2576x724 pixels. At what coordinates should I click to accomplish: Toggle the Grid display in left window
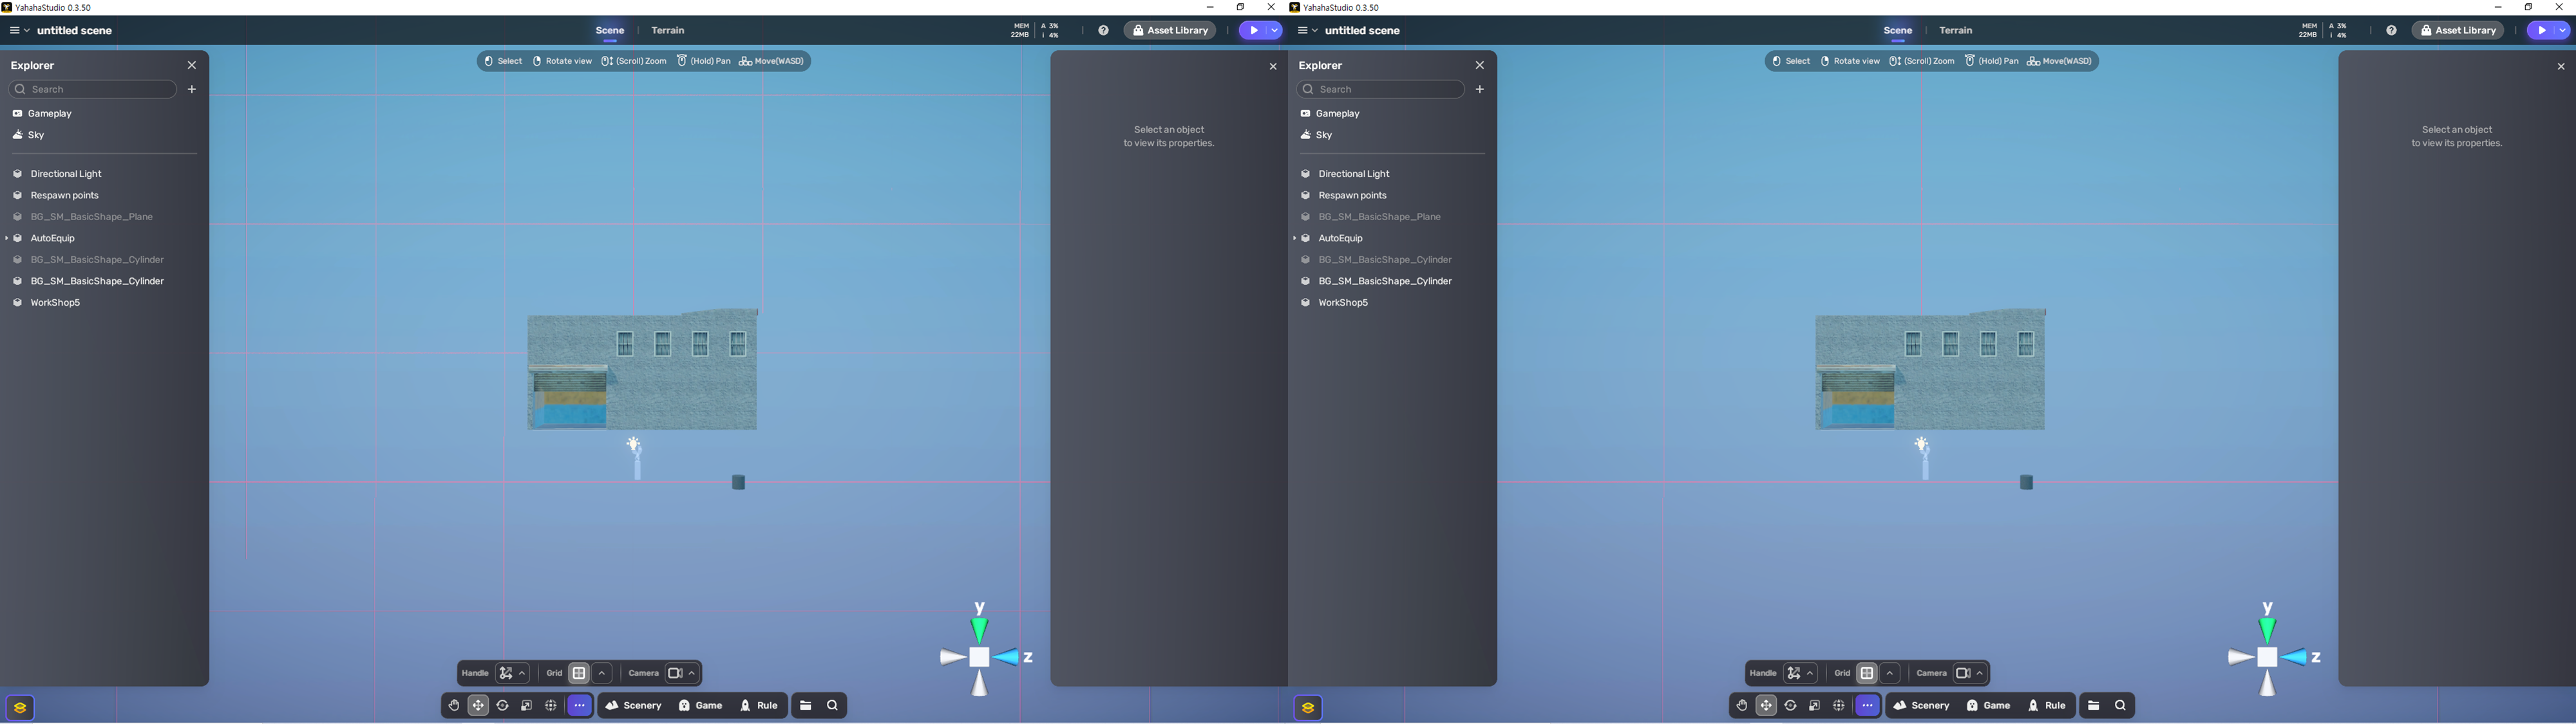pos(579,673)
